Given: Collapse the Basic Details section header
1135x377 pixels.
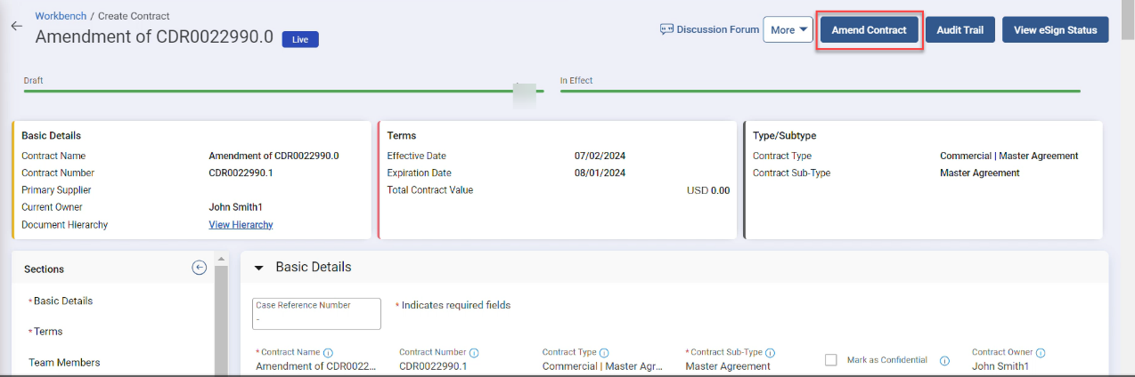Looking at the screenshot, I should point(259,268).
